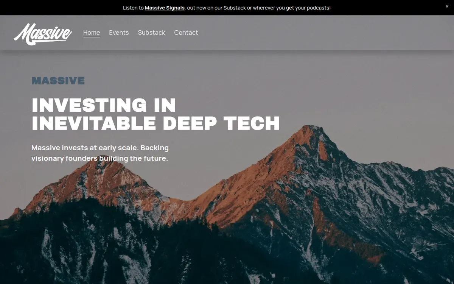Dismiss the podcast announcement banner
The height and width of the screenshot is (284, 454).
click(x=447, y=6)
